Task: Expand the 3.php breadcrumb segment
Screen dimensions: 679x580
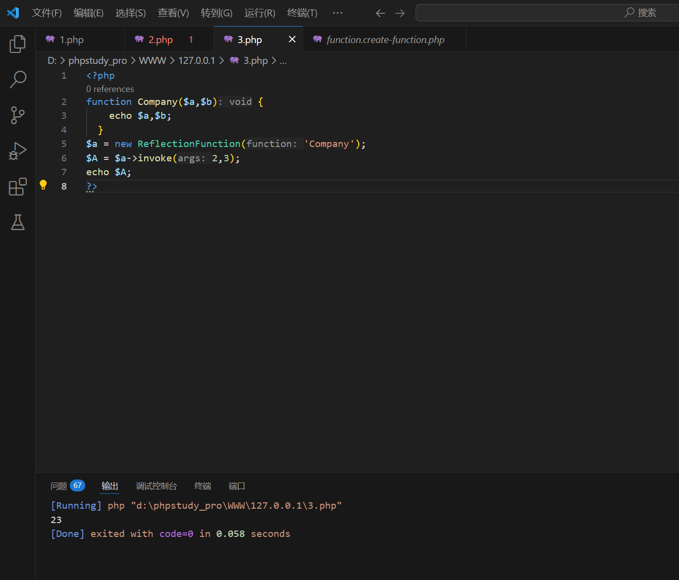Action: click(256, 60)
